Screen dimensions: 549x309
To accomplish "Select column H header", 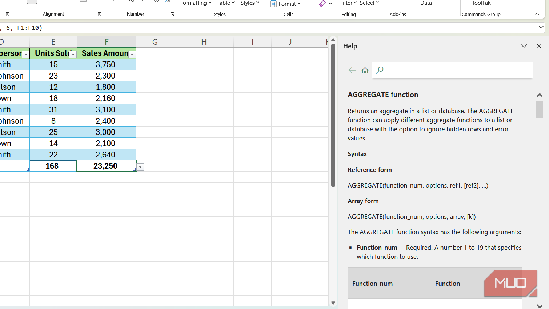I will tap(204, 42).
